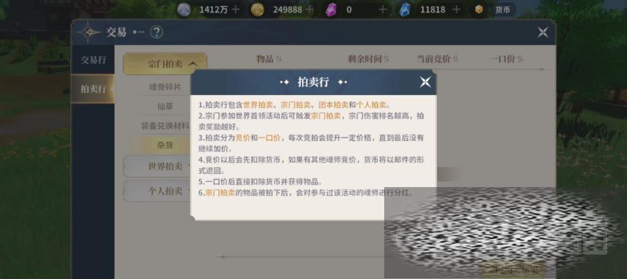Select the 拍卖行 side tab
This screenshot has width=627, height=279.
(93, 89)
